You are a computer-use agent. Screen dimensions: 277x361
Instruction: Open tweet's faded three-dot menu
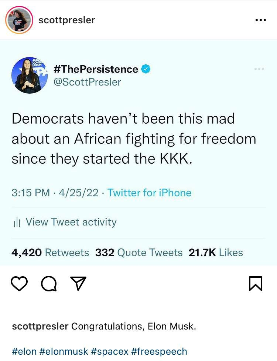coord(259,69)
